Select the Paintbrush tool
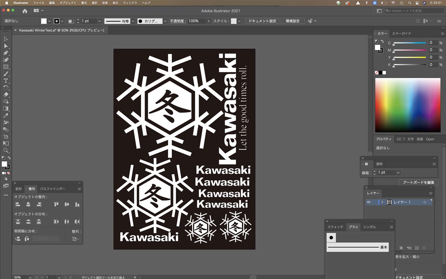446x279 pixels. [6, 74]
